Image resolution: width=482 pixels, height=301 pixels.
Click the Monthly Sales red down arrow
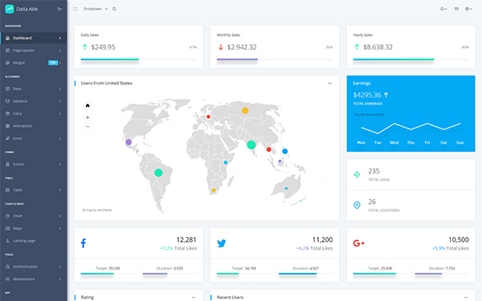220,47
